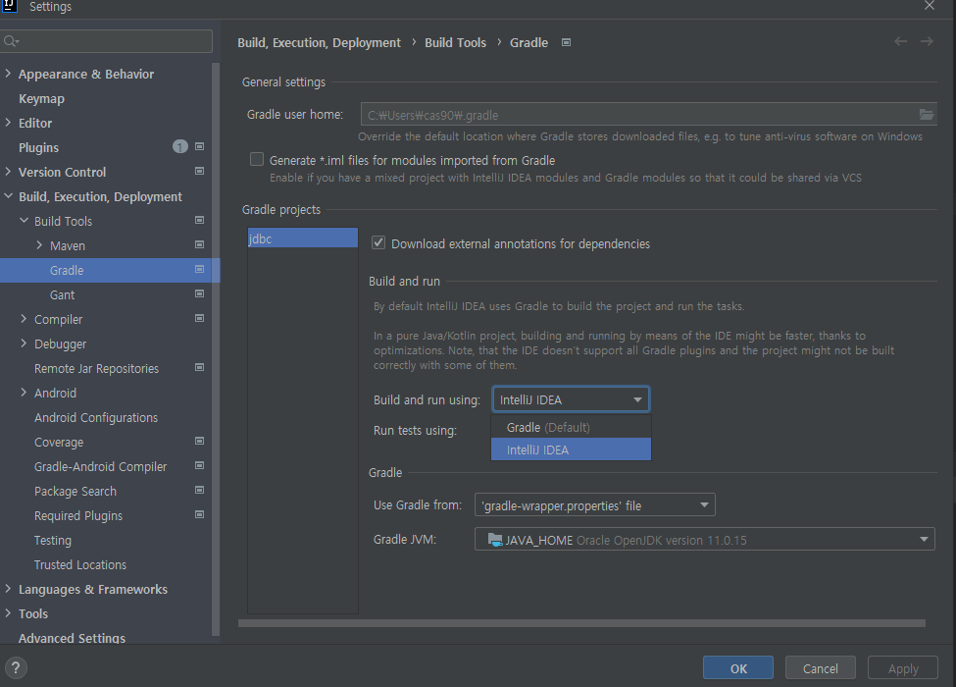Confirm settings with OK button
956x687 pixels.
pyautogui.click(x=738, y=668)
